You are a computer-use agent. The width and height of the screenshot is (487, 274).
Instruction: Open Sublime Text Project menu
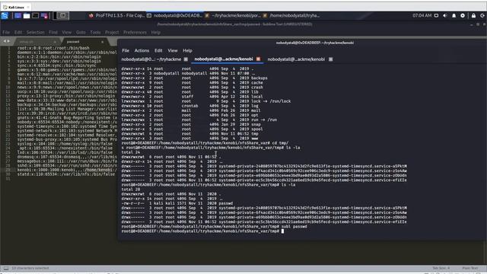point(112,32)
